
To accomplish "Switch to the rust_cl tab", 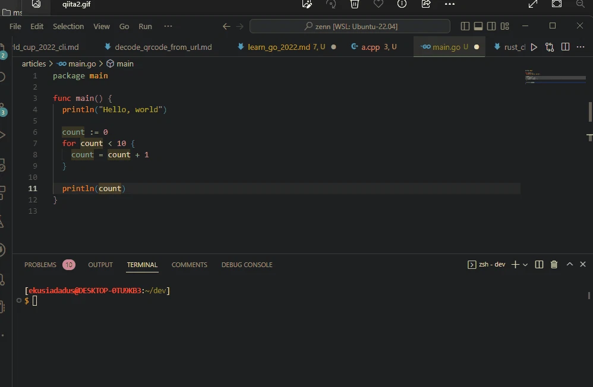I will pos(509,47).
